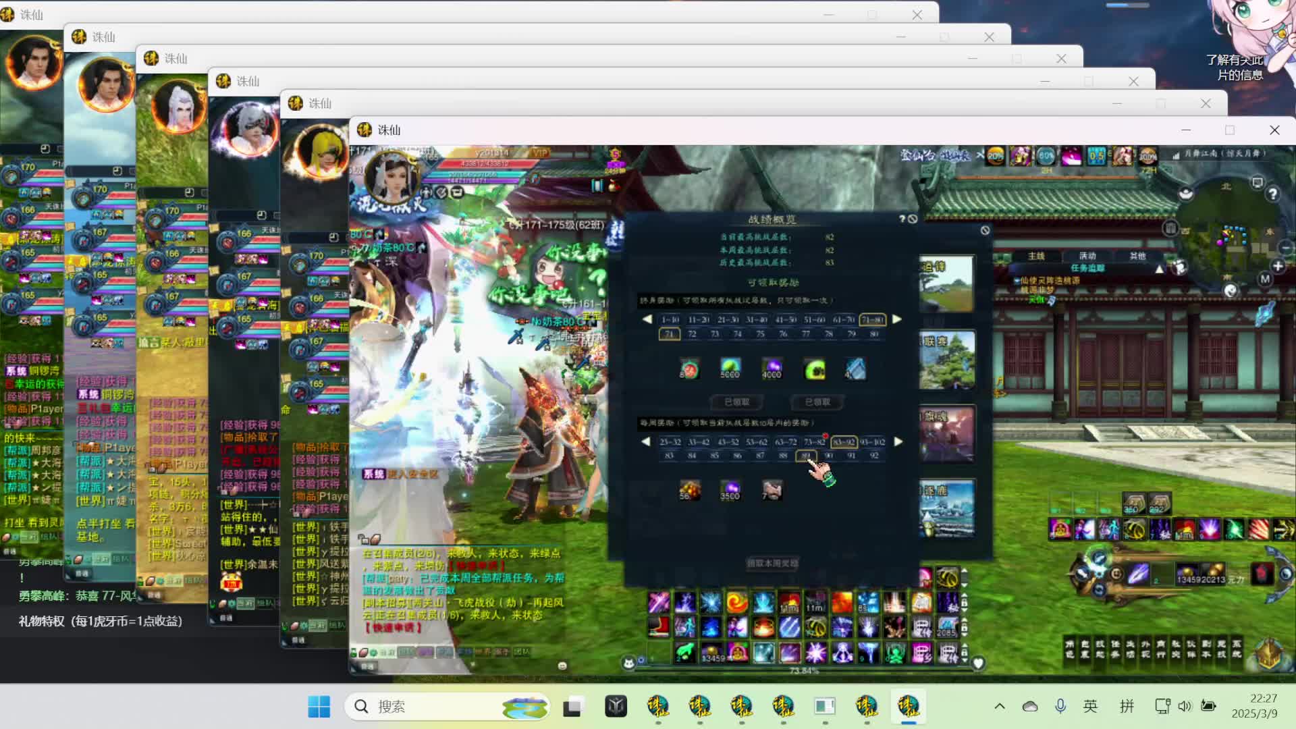This screenshot has width=1296, height=729.
Task: Switch to the 活动 quest tab
Action: click(x=1087, y=256)
